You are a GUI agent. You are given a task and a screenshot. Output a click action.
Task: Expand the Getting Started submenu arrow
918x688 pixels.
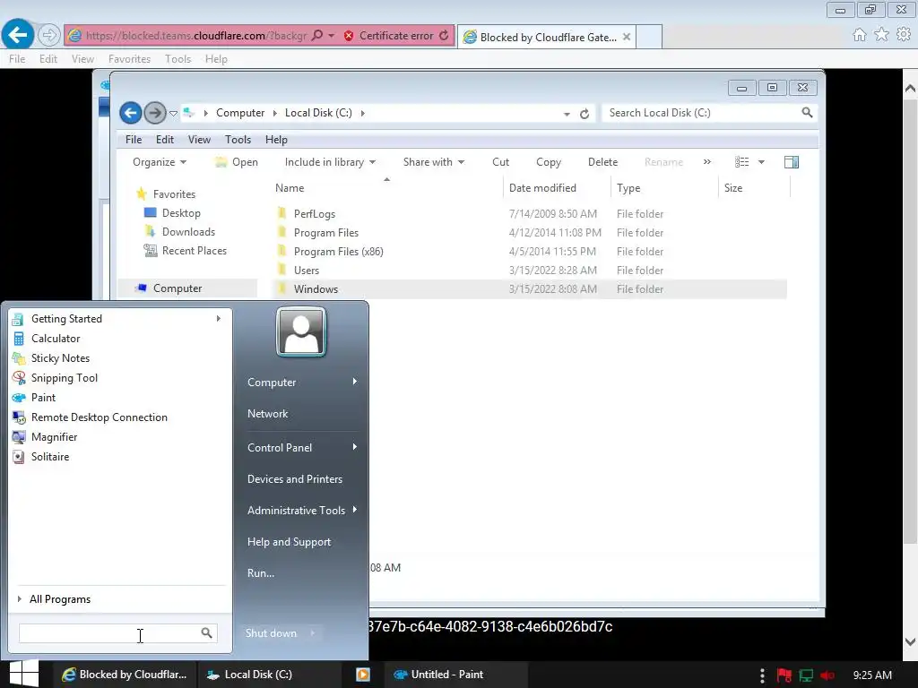point(219,318)
